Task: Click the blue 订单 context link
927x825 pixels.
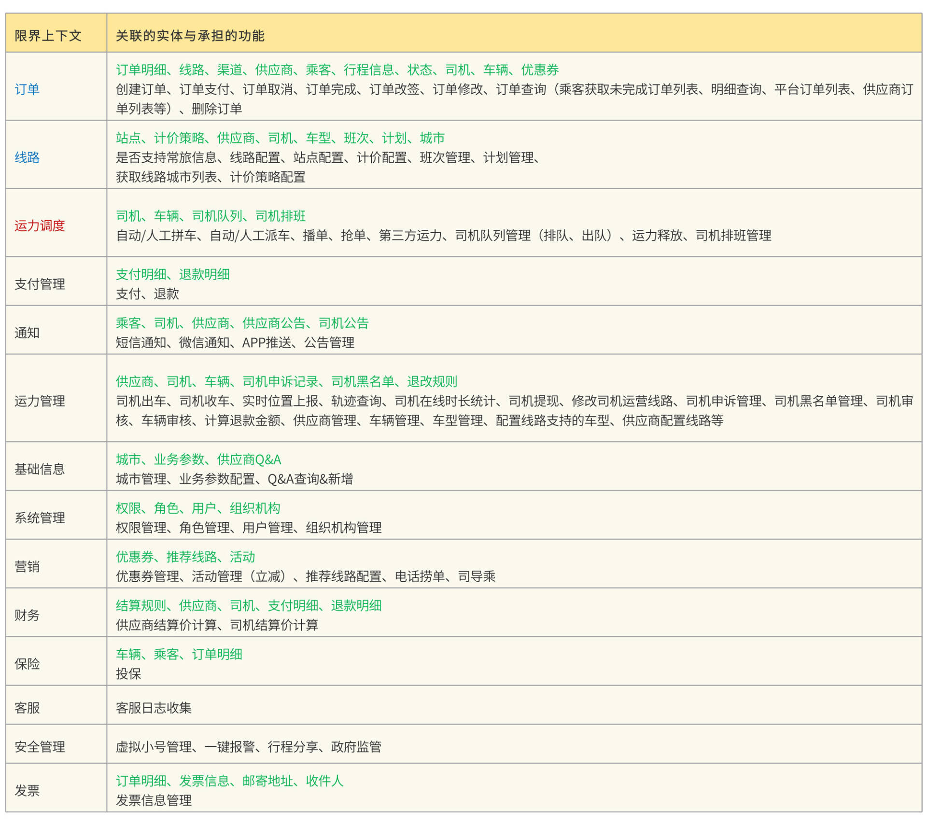Action: tap(27, 89)
